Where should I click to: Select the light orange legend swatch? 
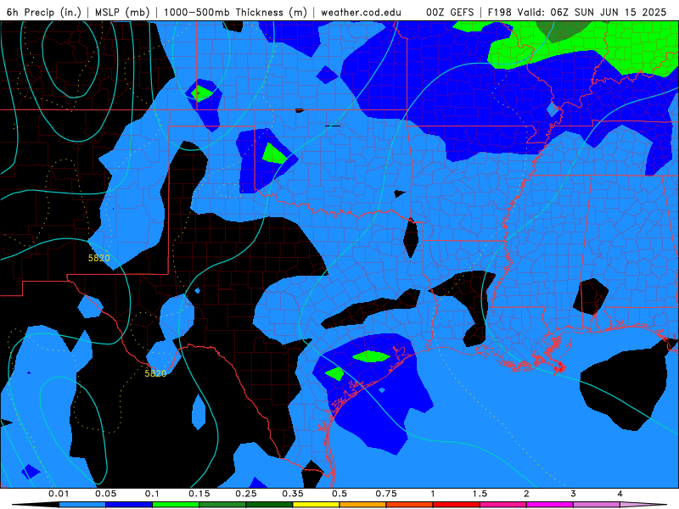point(363,505)
